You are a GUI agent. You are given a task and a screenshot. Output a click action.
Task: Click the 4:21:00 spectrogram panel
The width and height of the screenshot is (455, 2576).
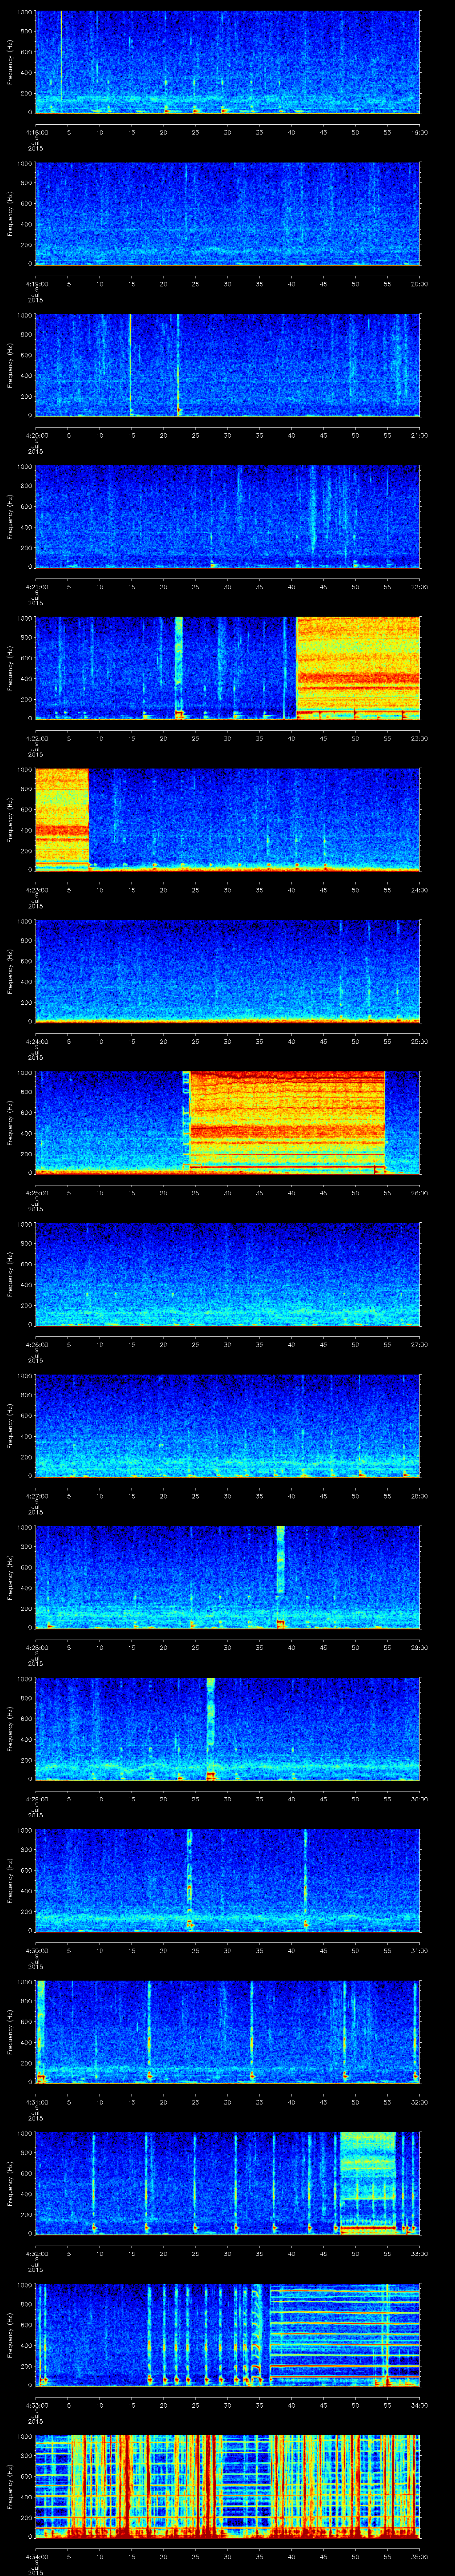[228, 515]
